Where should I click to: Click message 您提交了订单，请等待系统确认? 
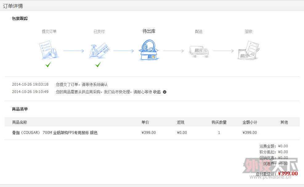(82, 84)
